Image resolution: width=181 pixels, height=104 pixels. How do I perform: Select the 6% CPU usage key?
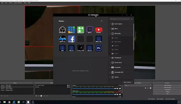pyautogui.click(x=99, y=48)
